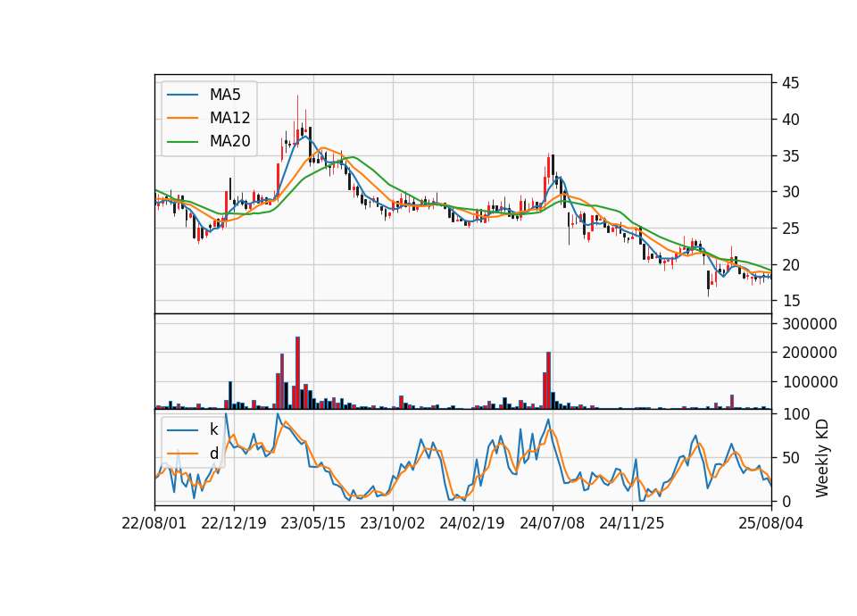Click price axis tick 20
857x616 pixels.
pyautogui.click(x=790, y=264)
